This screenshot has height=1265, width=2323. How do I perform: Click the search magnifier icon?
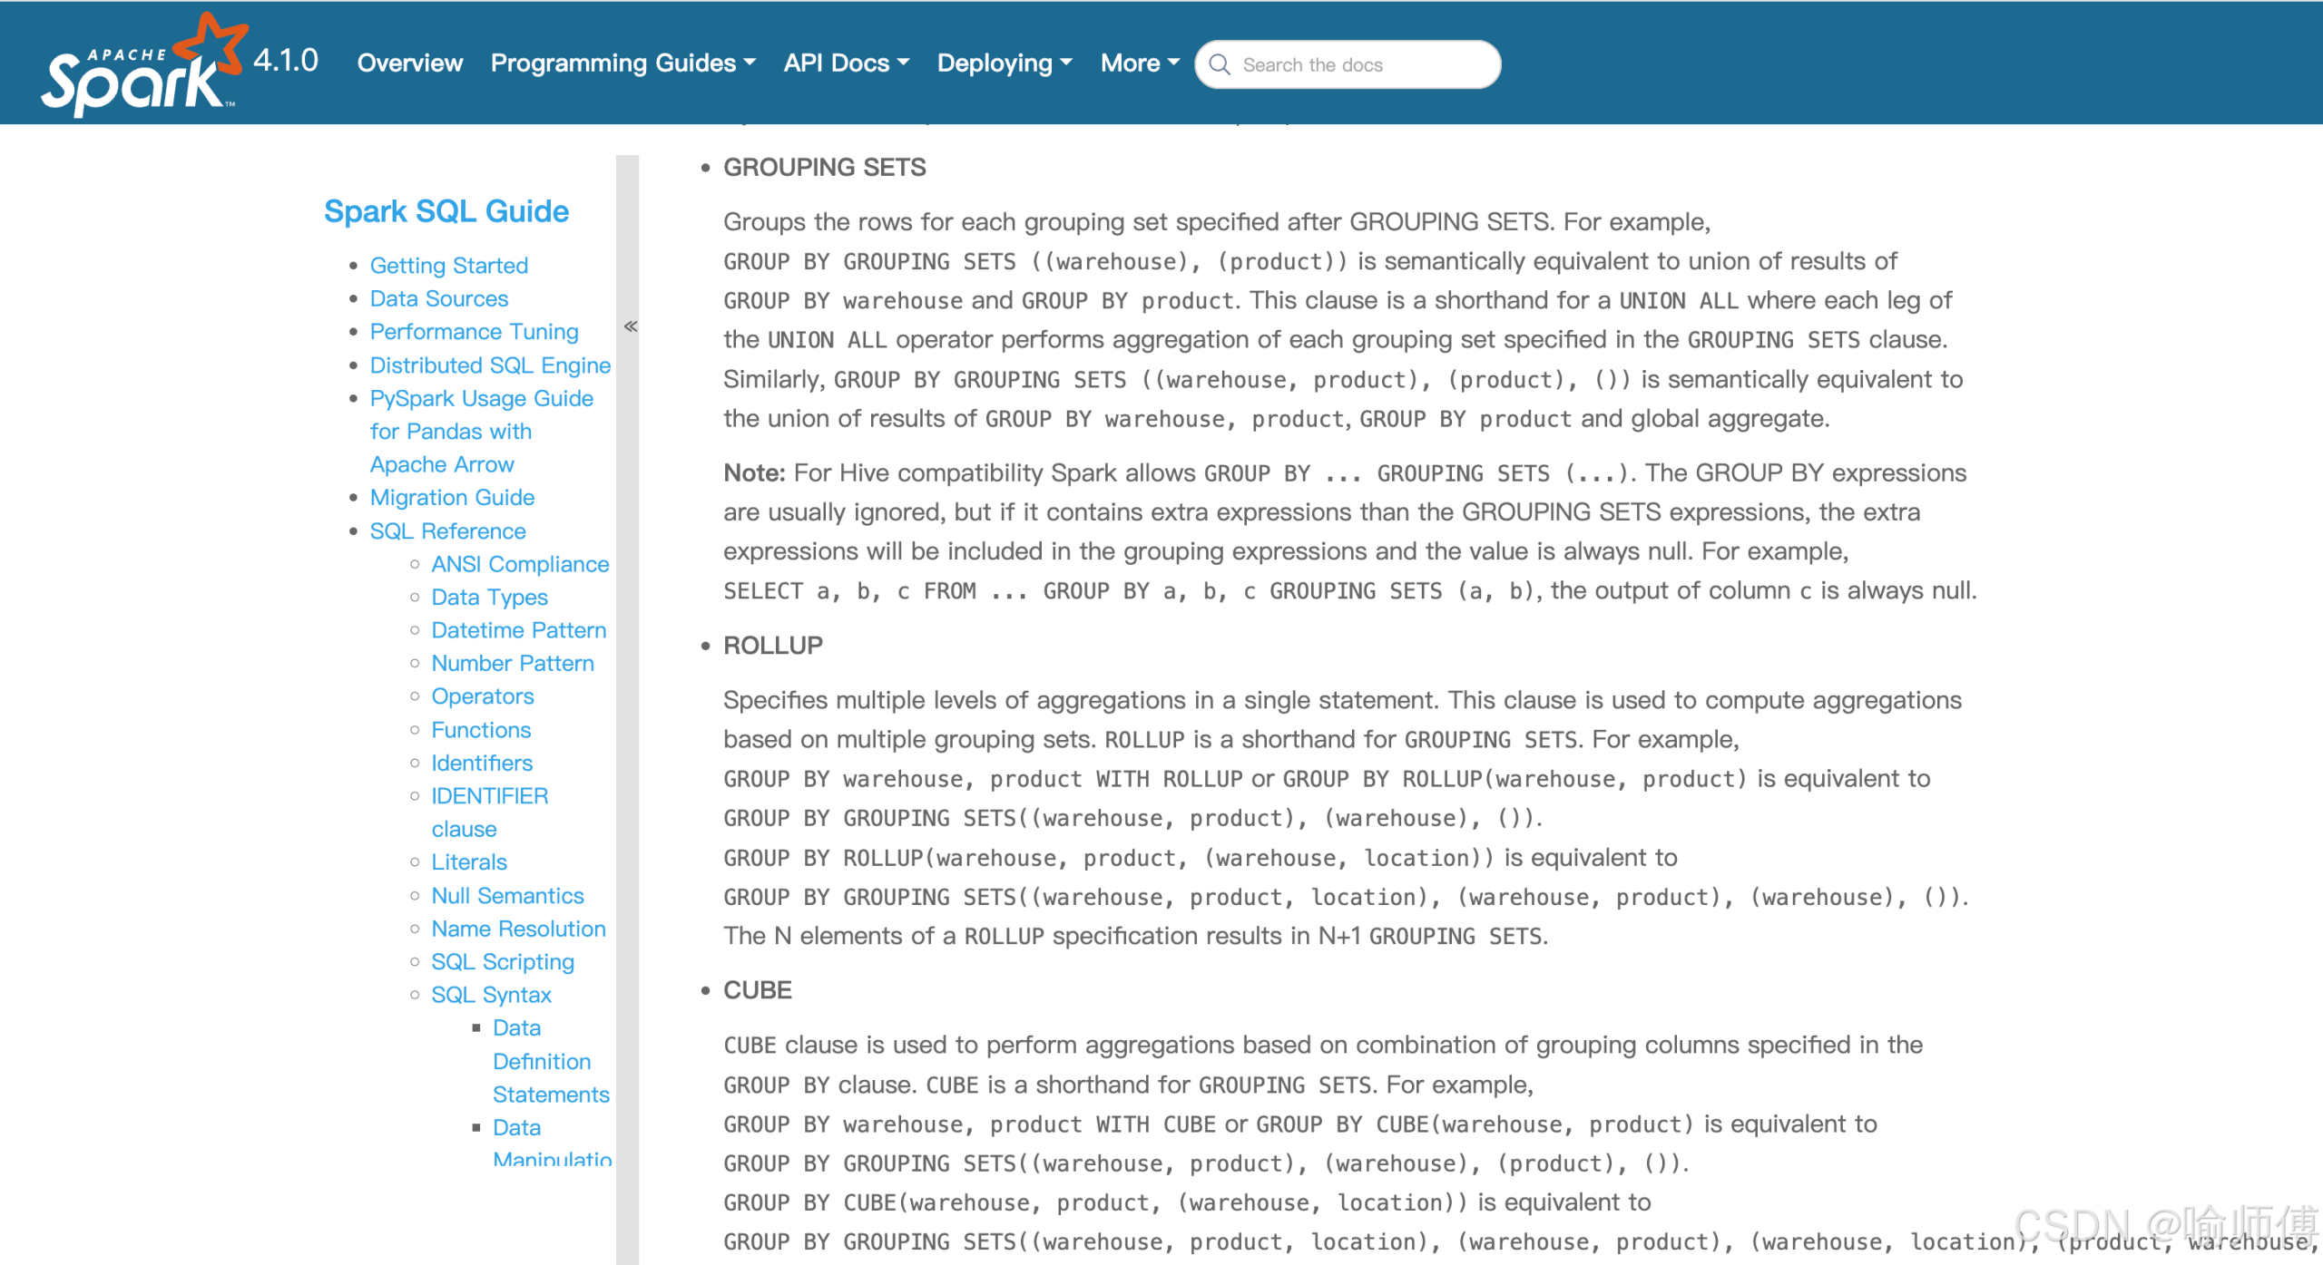(x=1220, y=64)
